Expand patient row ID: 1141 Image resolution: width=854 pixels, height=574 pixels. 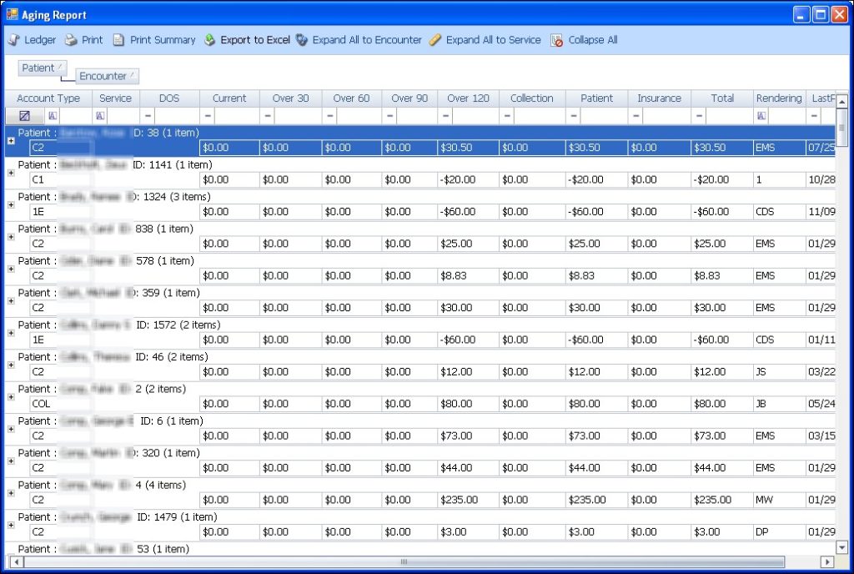coord(11,173)
